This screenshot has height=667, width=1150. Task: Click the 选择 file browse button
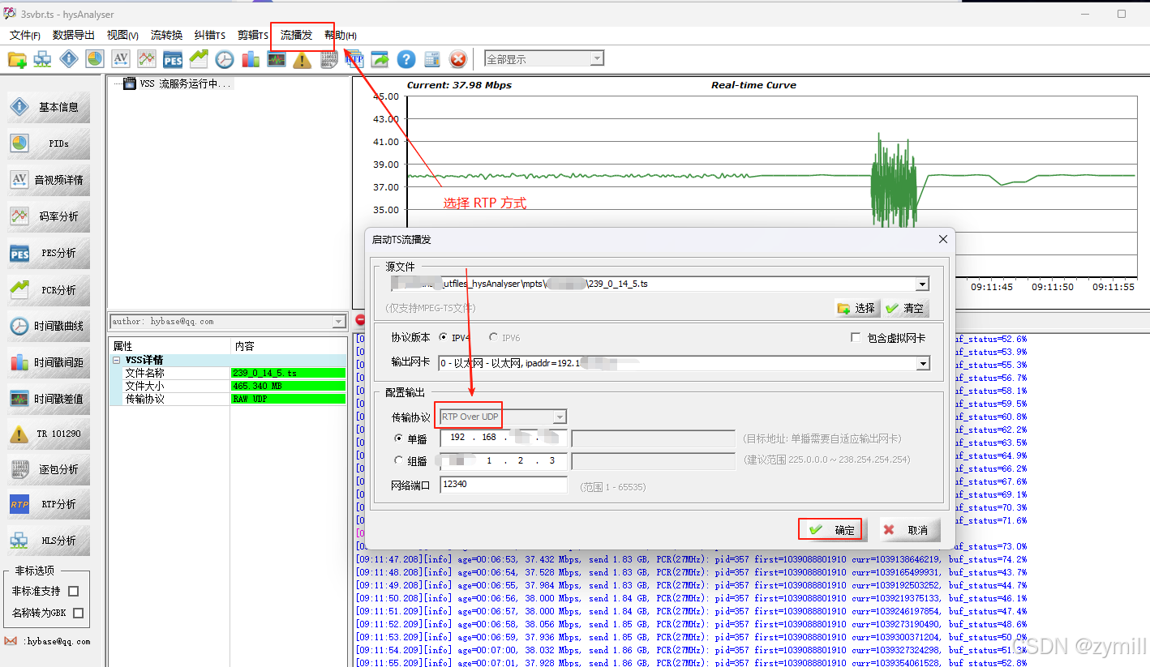856,308
